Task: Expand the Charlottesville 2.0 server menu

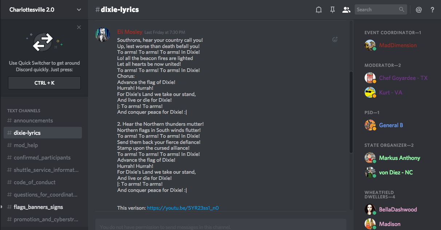Action: click(79, 10)
